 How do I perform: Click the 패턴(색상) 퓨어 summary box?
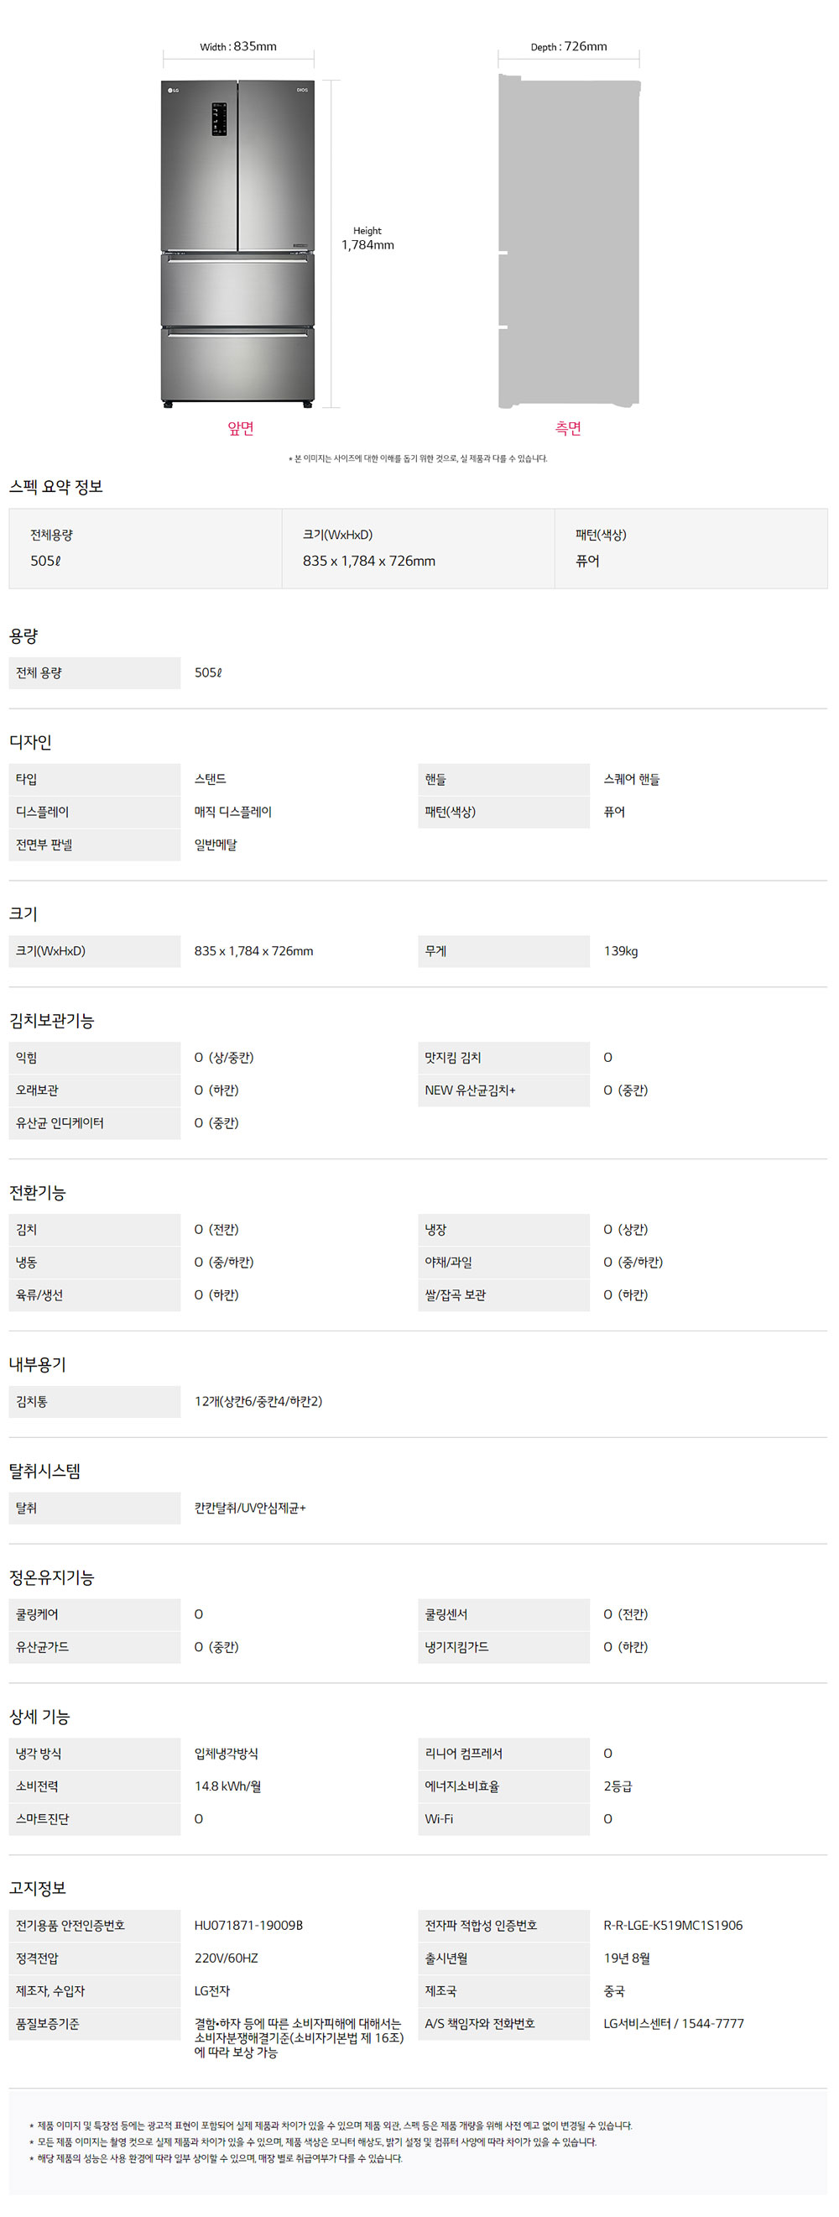tap(691, 548)
